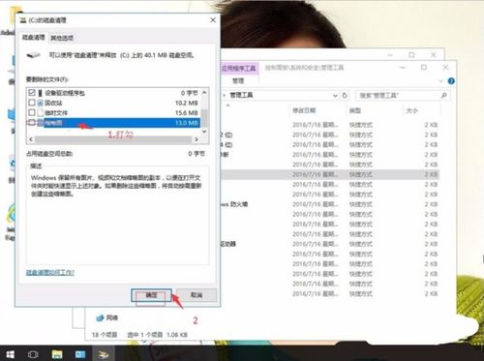484x361 pixels.
Task: Click the 管理工具 address bar text
Action: click(x=241, y=95)
